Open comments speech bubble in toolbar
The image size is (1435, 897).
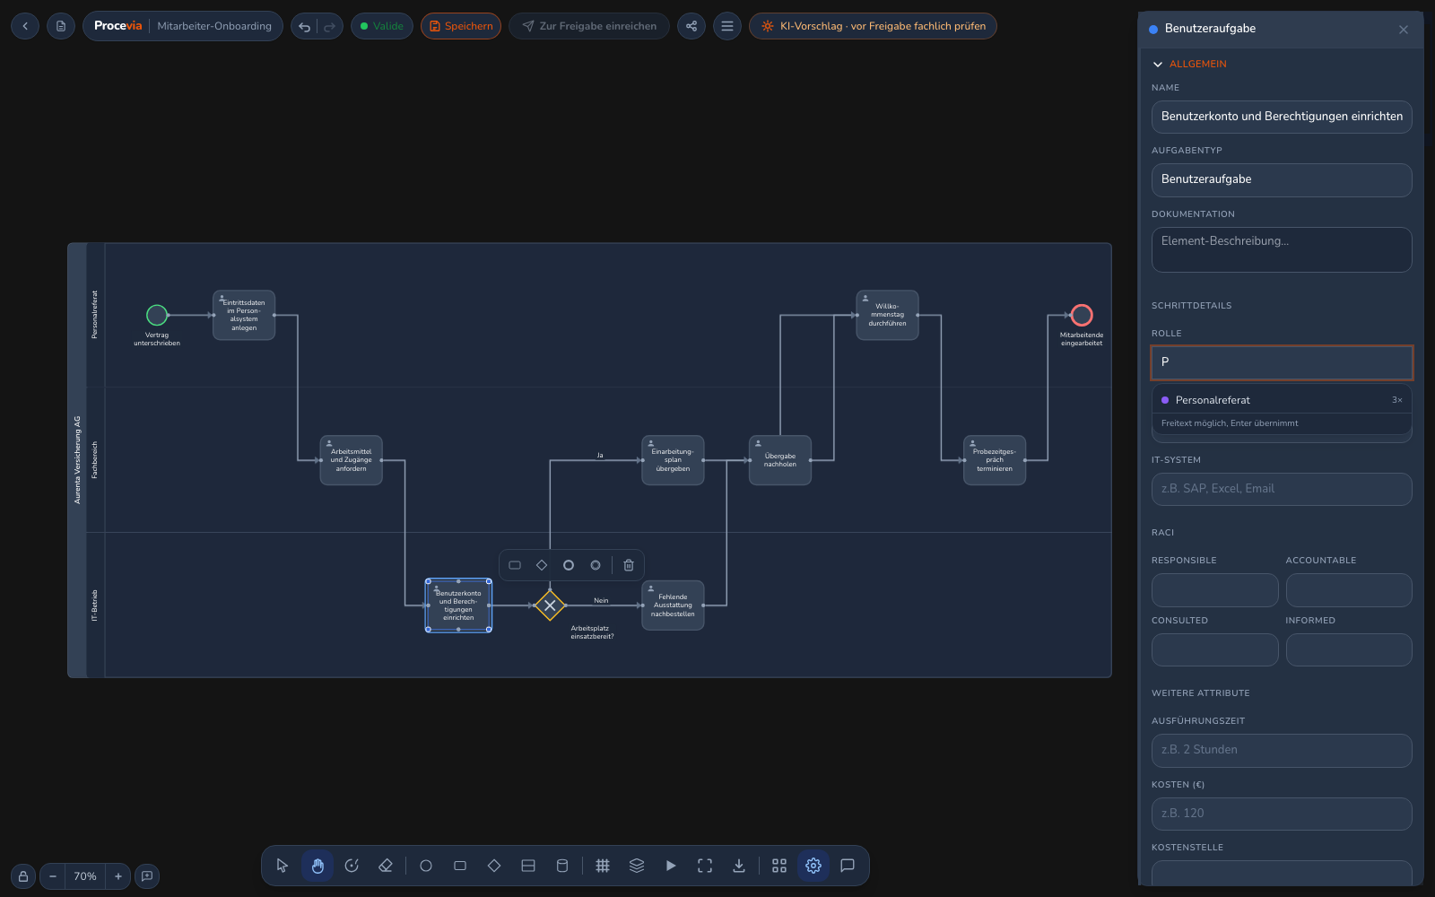click(848, 866)
